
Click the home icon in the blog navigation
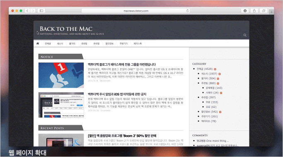pyautogui.click(x=38, y=43)
